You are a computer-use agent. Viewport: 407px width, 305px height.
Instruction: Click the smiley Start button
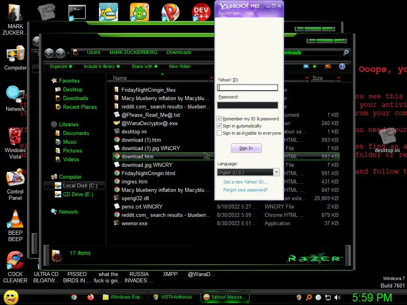11,297
